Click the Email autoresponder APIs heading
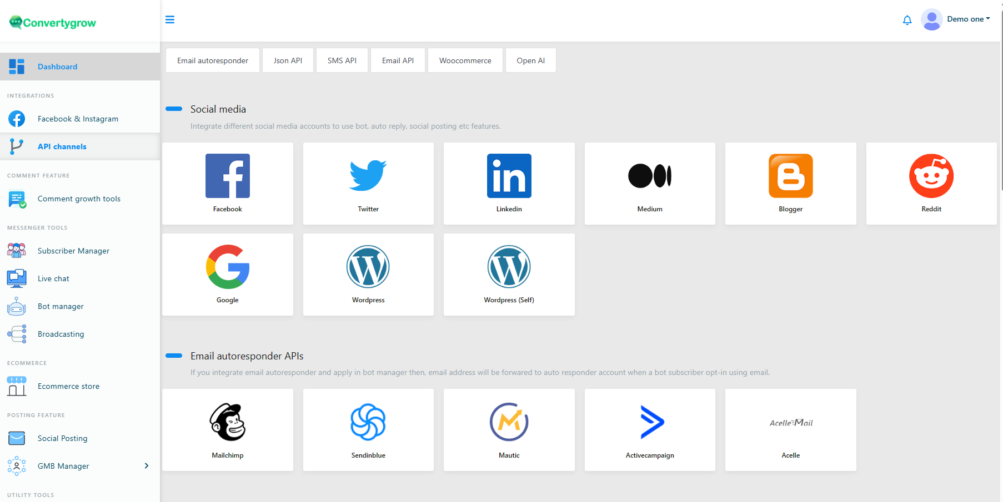Screen dimensions: 1003x502 click(247, 356)
